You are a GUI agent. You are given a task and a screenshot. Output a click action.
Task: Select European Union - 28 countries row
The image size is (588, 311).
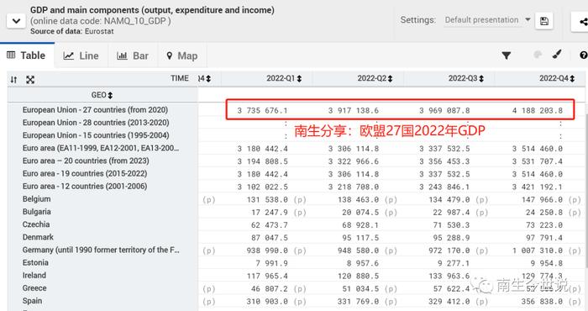tap(96, 123)
